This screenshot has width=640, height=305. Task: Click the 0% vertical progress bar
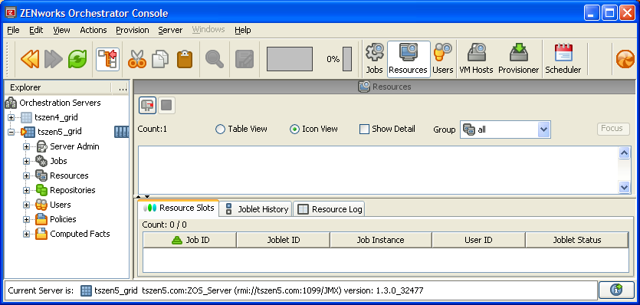click(x=347, y=59)
